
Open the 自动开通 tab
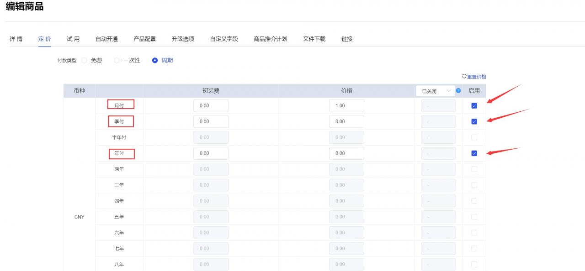click(x=106, y=39)
